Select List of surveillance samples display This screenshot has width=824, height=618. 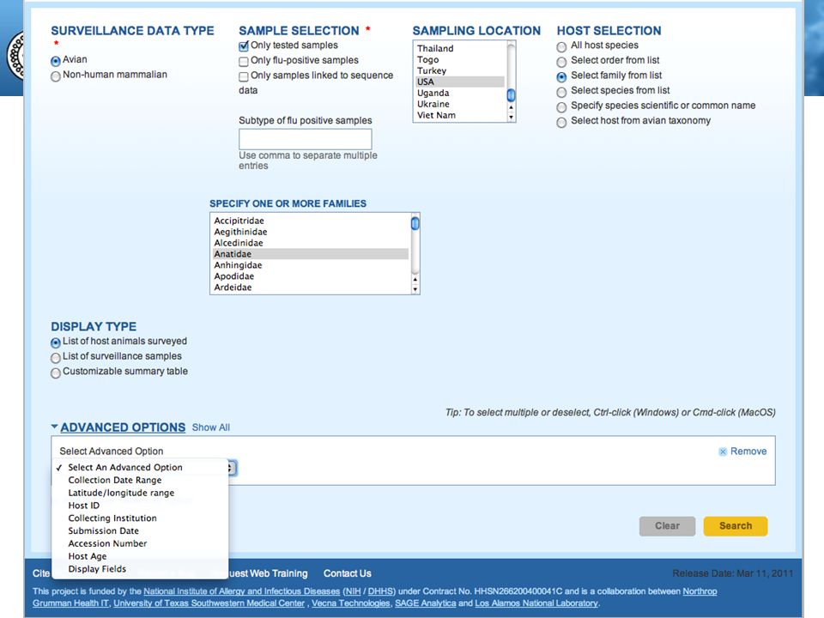pyautogui.click(x=56, y=358)
